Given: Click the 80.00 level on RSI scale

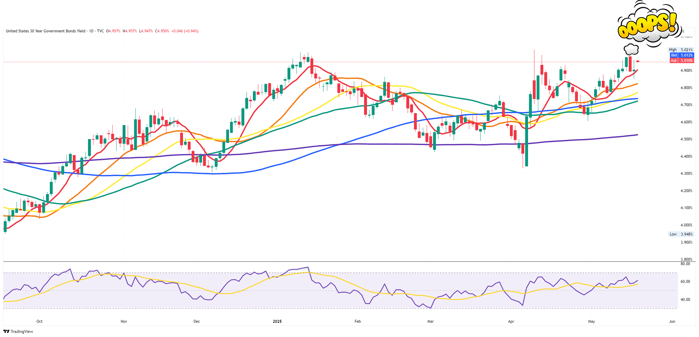Looking at the screenshot, I should click(x=685, y=264).
